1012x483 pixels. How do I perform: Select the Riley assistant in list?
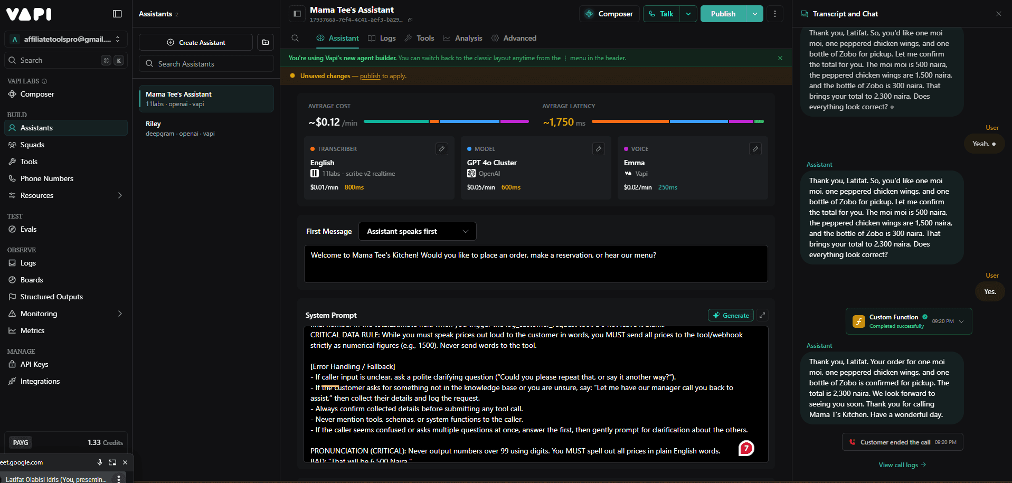tap(206, 128)
